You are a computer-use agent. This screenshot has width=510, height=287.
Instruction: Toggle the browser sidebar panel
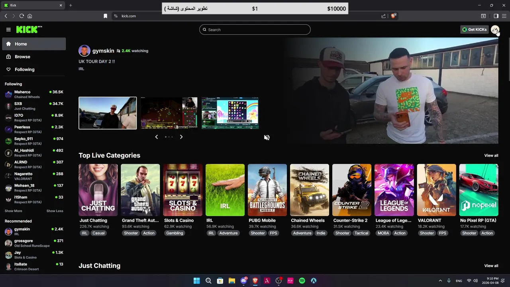tap(496, 16)
